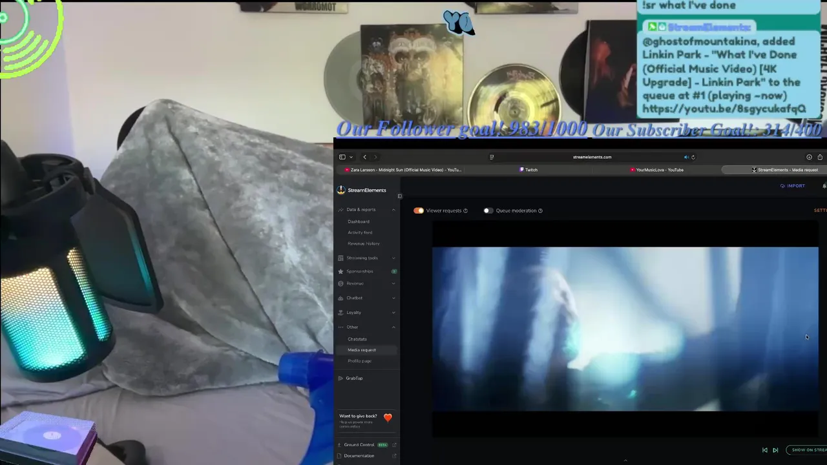Click the media request video player
Screen dimensions: 827x465
[625, 329]
